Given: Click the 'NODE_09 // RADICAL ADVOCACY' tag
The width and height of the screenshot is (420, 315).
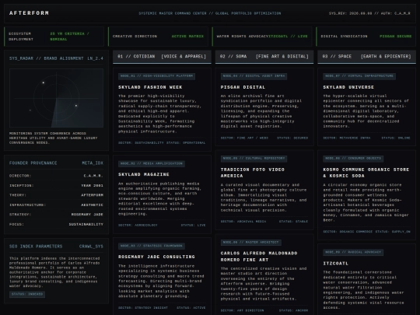Looking at the screenshot, I should click(x=353, y=252).
